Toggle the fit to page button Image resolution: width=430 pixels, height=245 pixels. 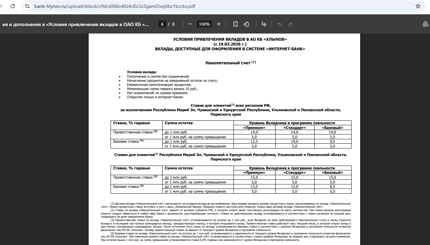pyautogui.click(x=236, y=24)
